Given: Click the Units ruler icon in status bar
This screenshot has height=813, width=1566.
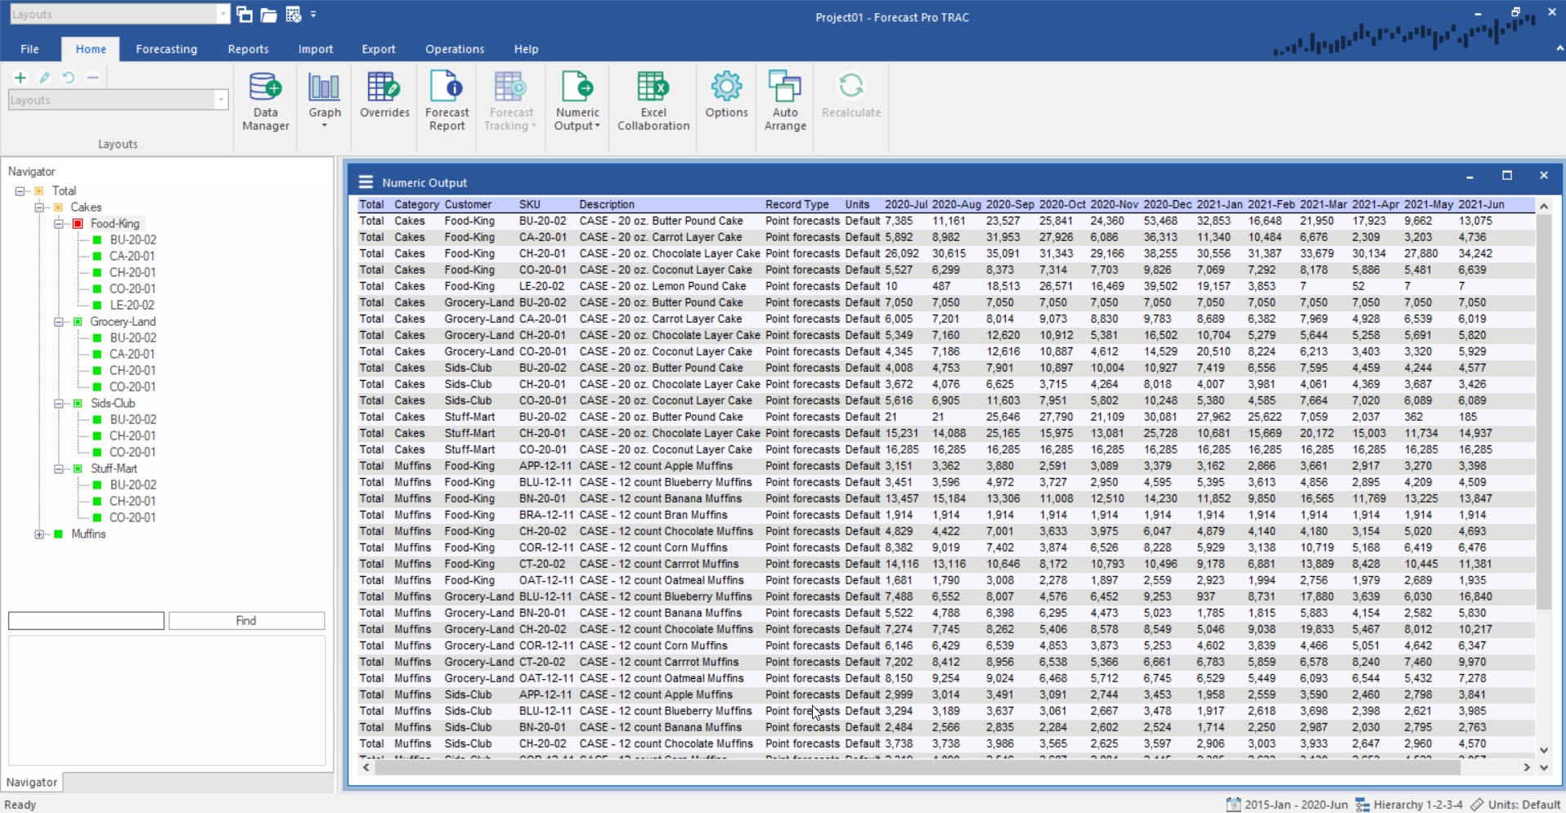Looking at the screenshot, I should (1477, 805).
